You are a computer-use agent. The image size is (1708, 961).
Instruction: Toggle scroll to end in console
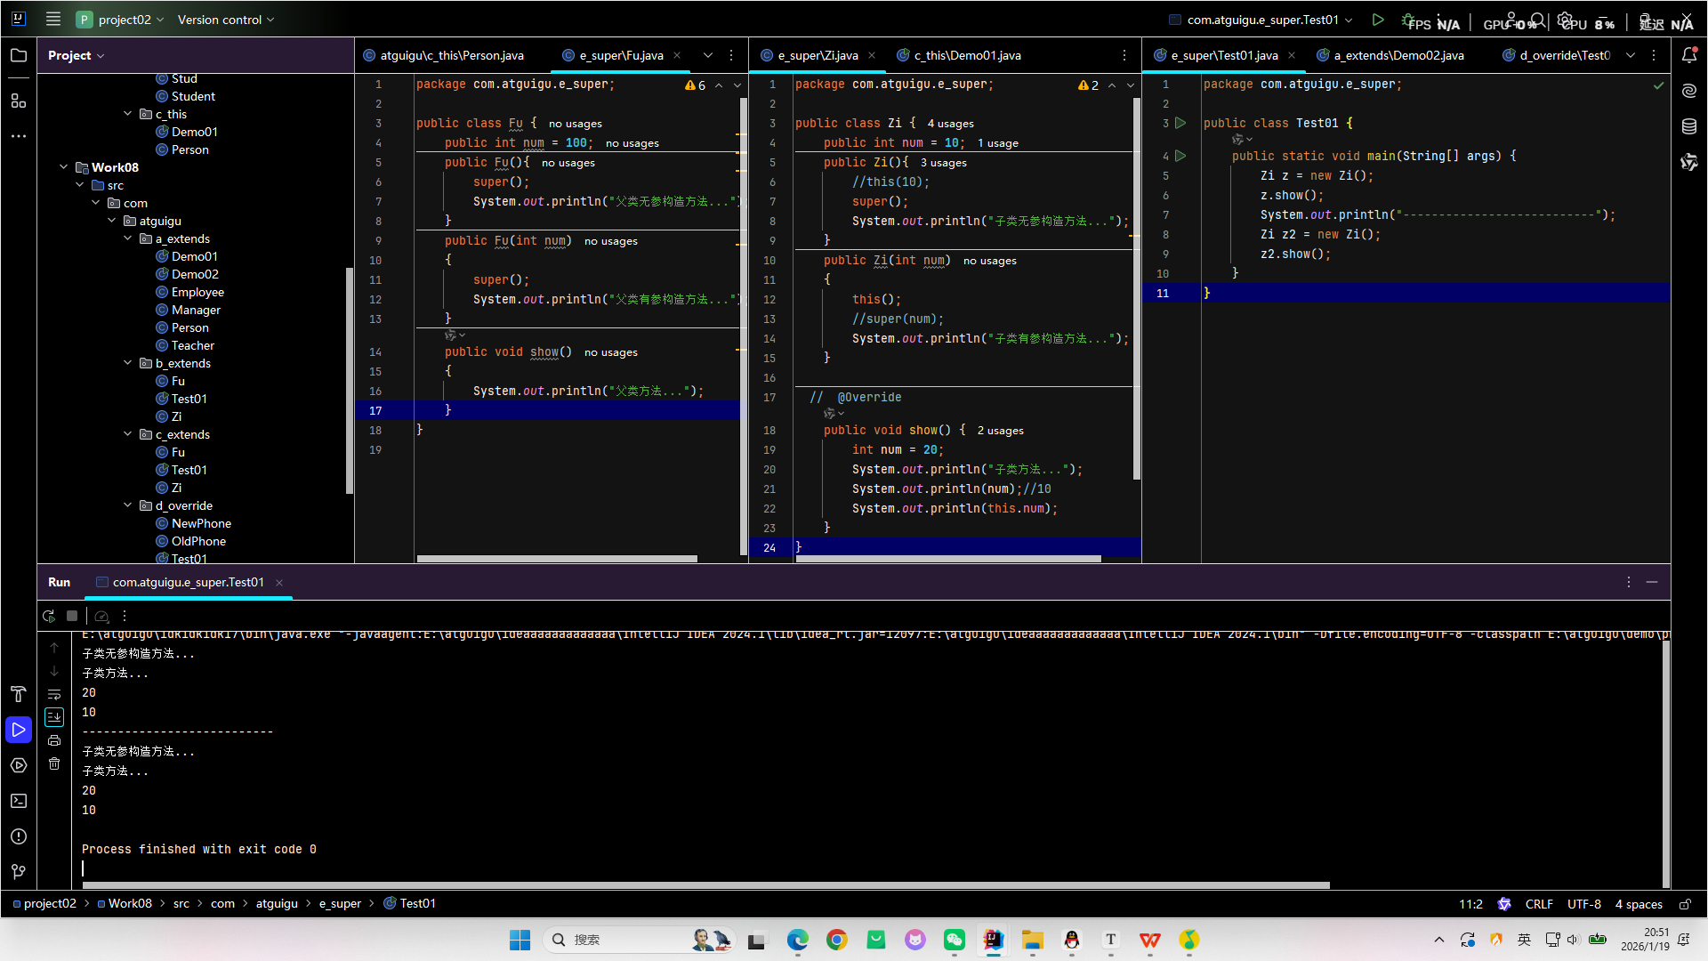pos(54,717)
